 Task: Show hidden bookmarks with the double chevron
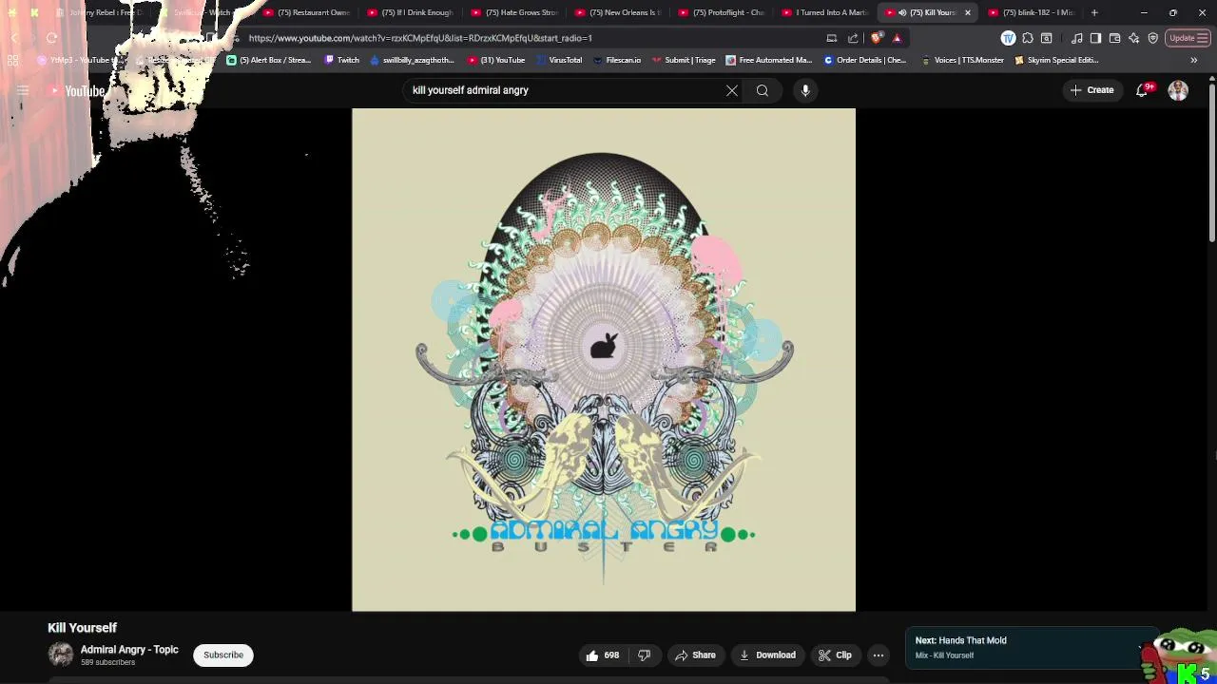[1193, 60]
